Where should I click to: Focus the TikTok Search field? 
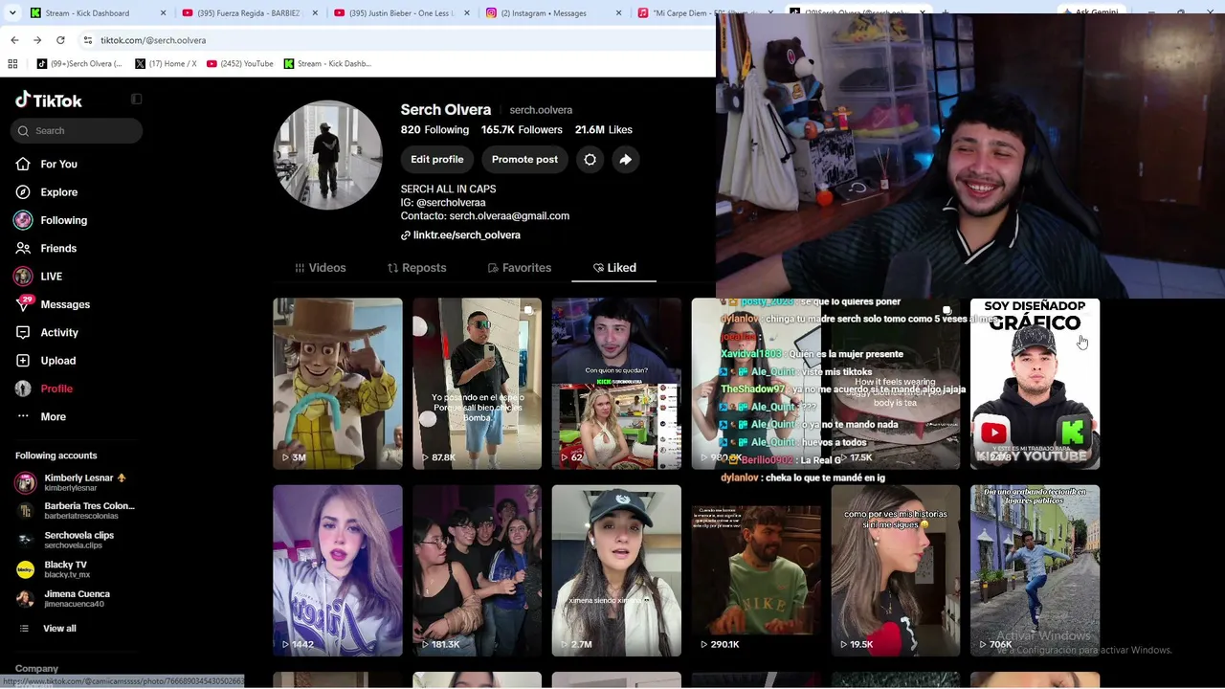77,131
